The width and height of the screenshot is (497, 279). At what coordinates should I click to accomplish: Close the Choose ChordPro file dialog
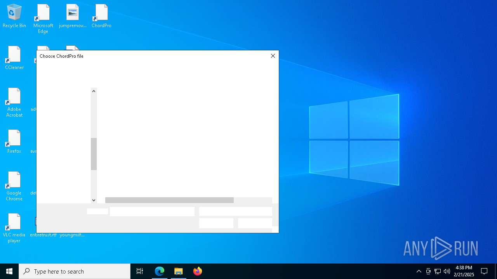[273, 56]
